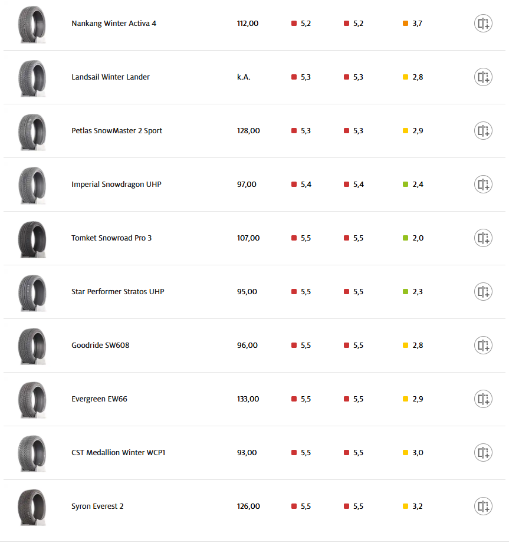509x543 pixels.
Task: Click compare icon for Syron Everest 2
Action: (483, 506)
